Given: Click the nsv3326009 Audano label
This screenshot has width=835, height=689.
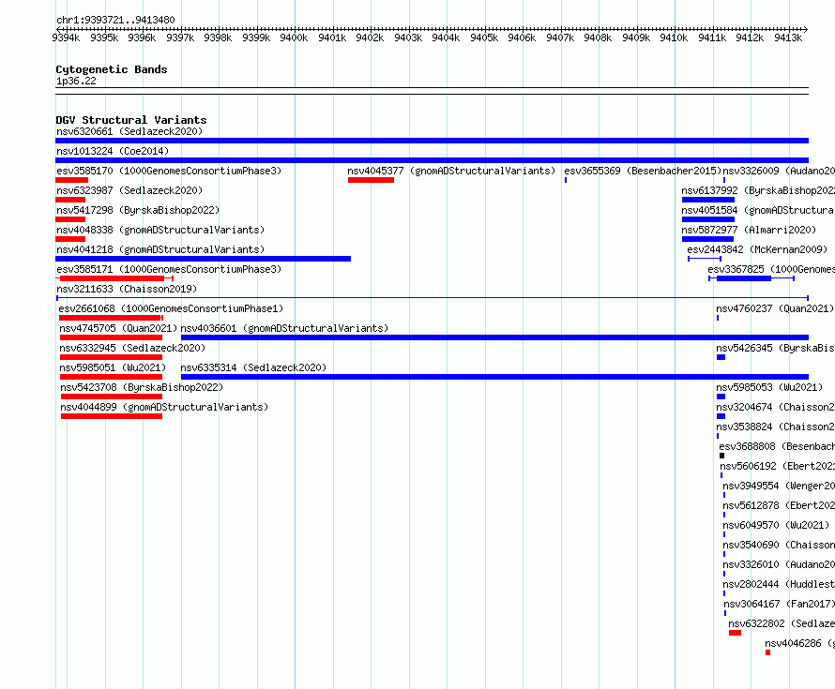Looking at the screenshot, I should (x=779, y=171).
